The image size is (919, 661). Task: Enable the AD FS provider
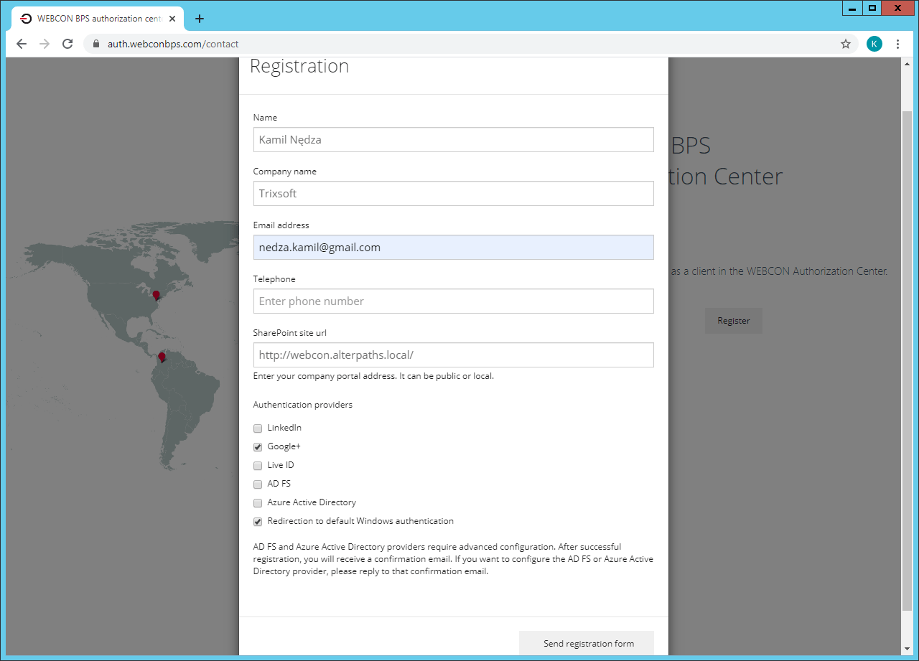258,484
